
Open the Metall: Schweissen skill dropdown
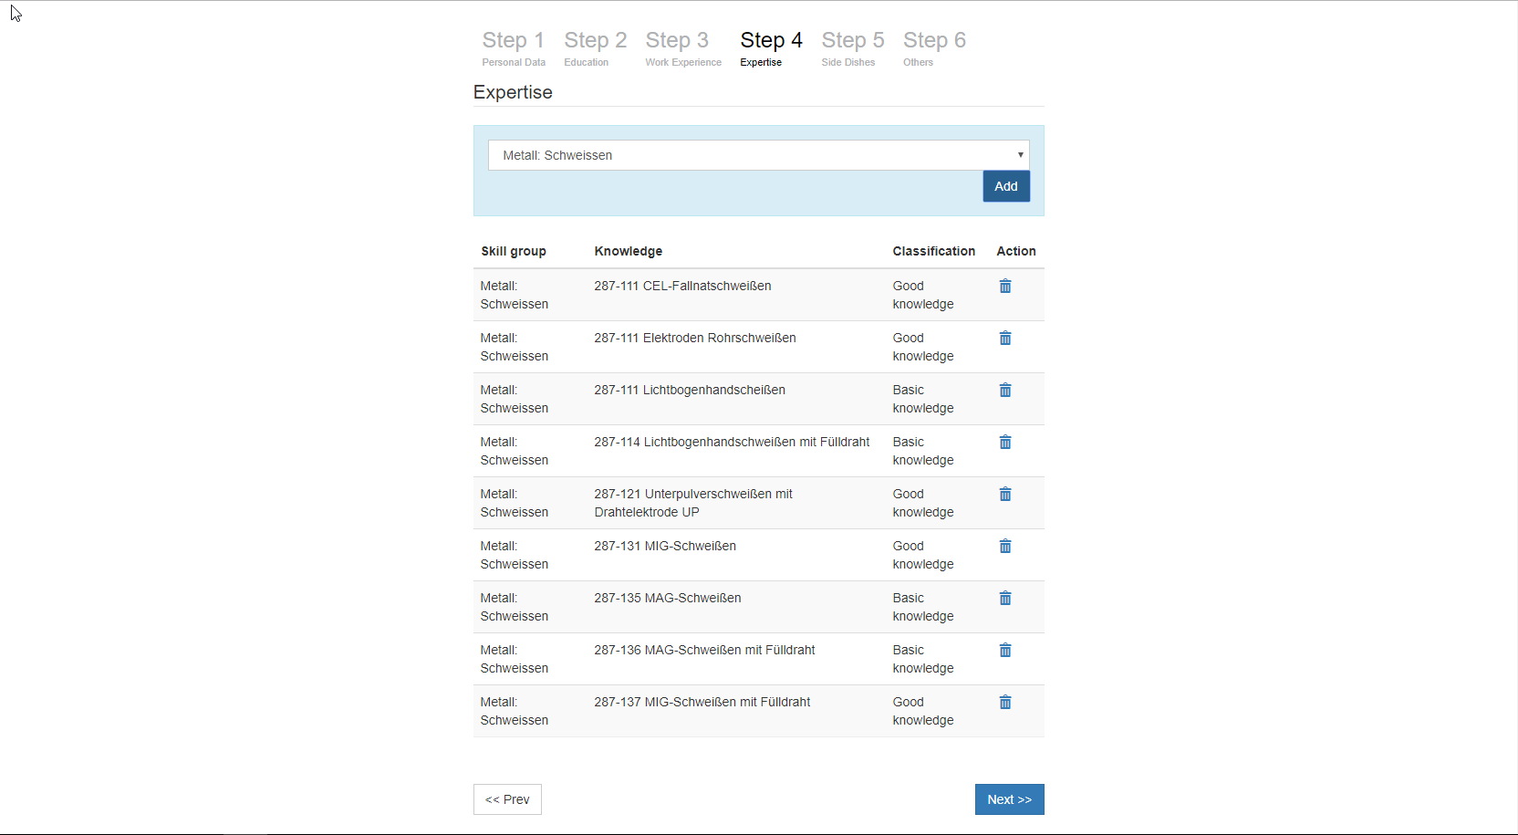coord(758,155)
